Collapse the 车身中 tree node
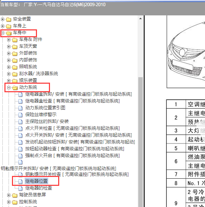The width and height of the screenshot is (205, 207). 2,33
